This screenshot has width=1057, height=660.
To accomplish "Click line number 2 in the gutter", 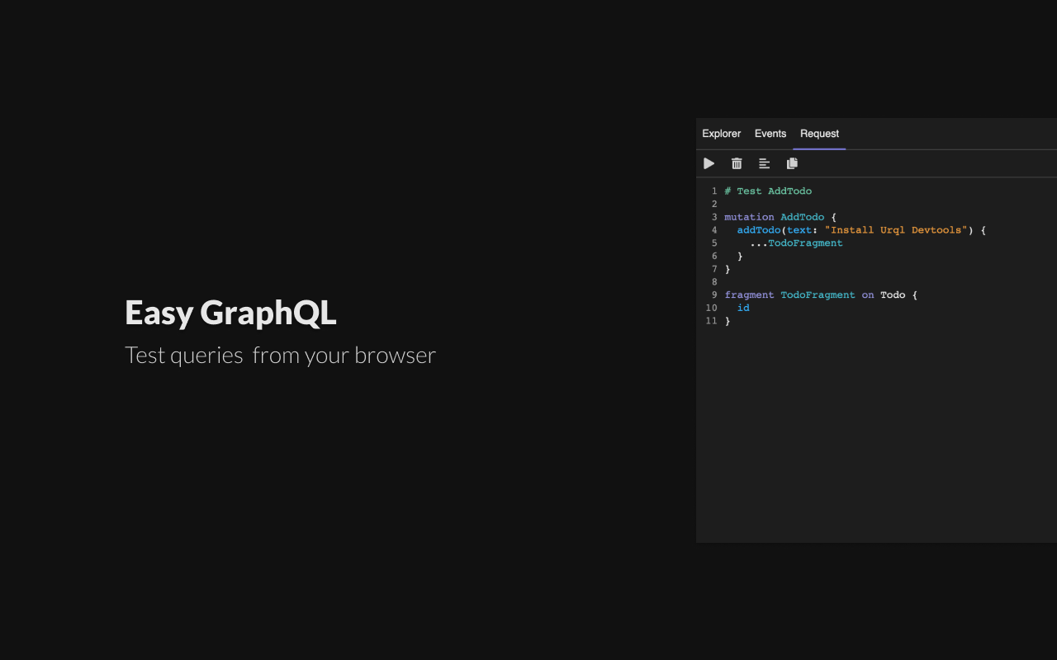I will coord(714,204).
